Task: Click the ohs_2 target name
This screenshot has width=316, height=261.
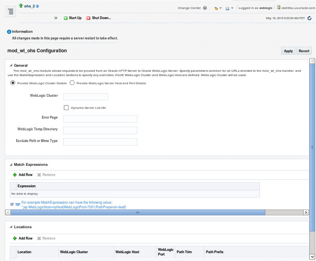Action: [x=29, y=6]
